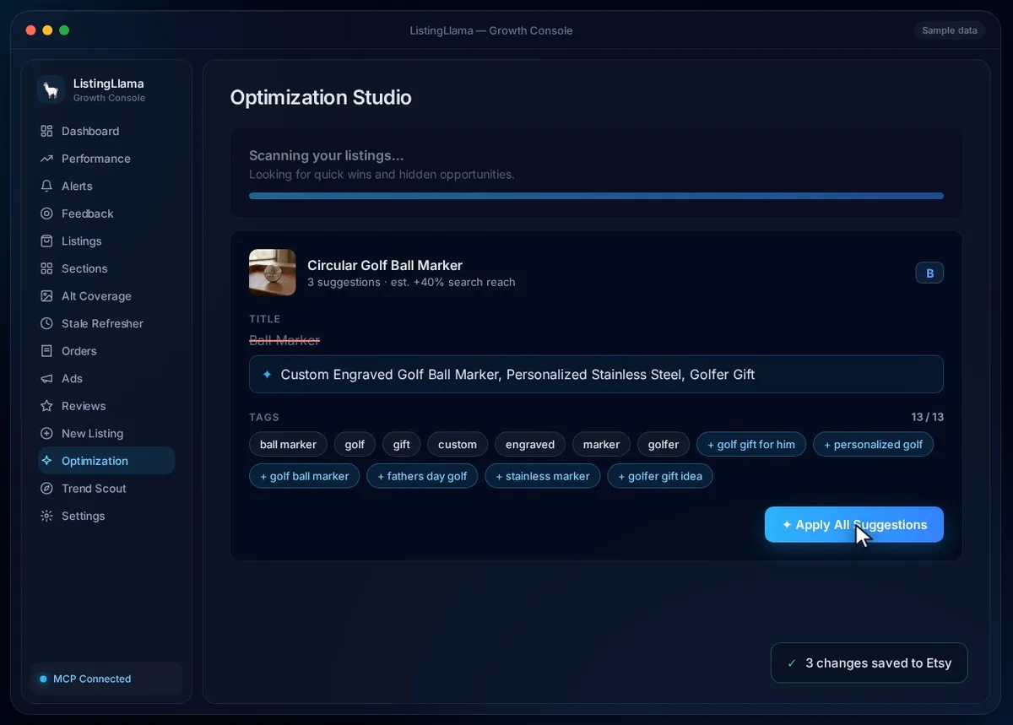Select the 'golf' tag chip
Viewport: 1013px width, 725px height.
tap(355, 444)
